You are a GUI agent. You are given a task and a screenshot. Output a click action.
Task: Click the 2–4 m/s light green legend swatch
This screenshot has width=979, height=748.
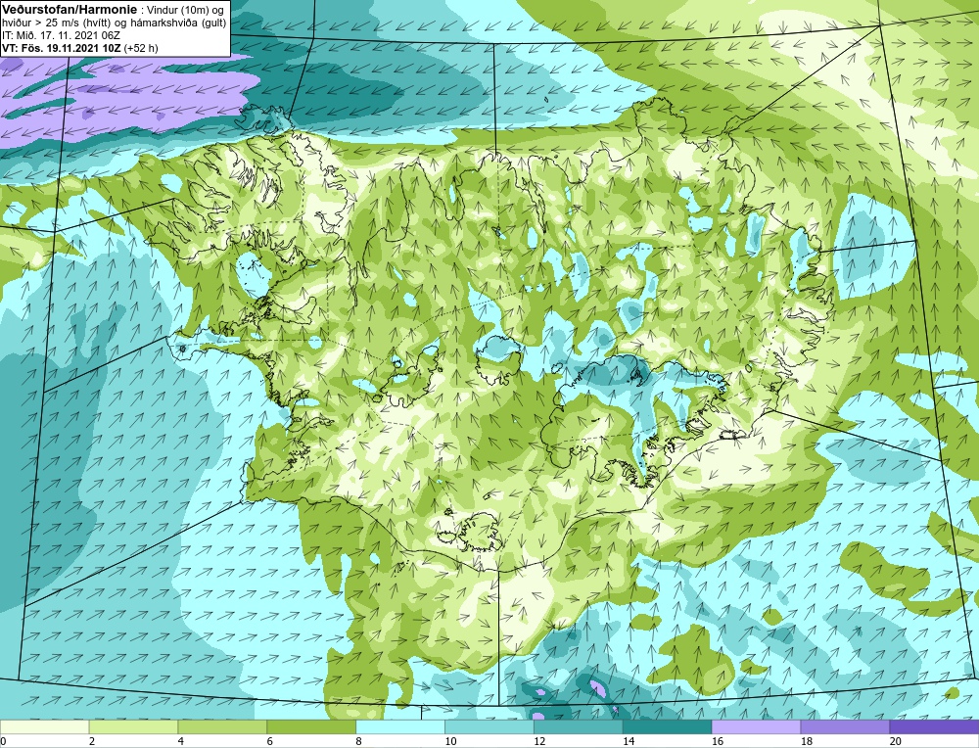pyautogui.click(x=133, y=726)
